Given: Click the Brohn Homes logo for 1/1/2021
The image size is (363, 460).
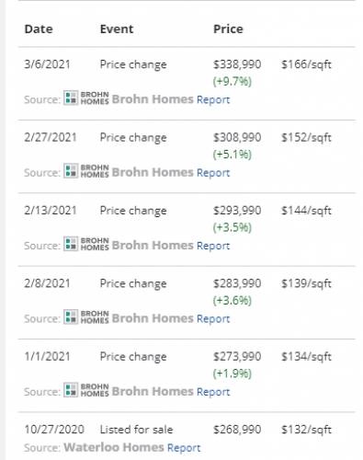Looking at the screenshot, I should 86,390.
